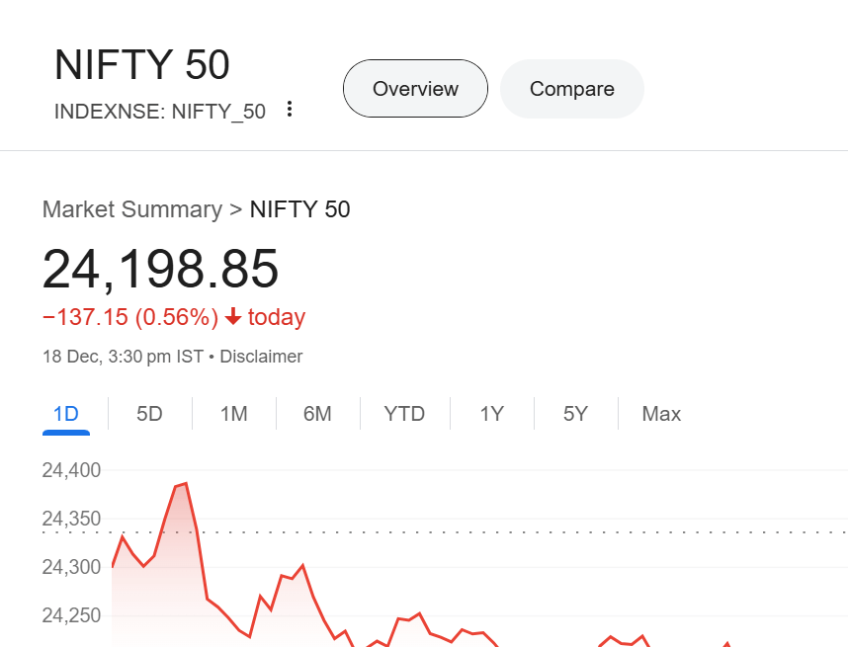Select the YTD range tab
This screenshot has height=647, width=848.
pyautogui.click(x=404, y=414)
